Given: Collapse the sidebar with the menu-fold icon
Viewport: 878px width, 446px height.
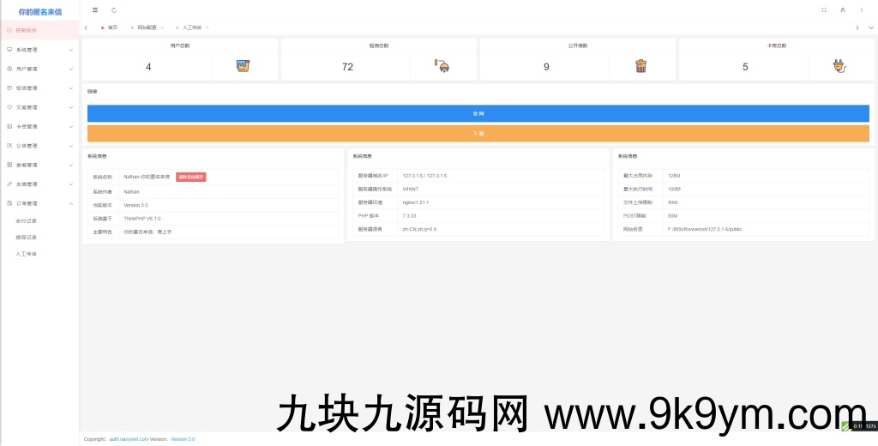Looking at the screenshot, I should [x=95, y=10].
